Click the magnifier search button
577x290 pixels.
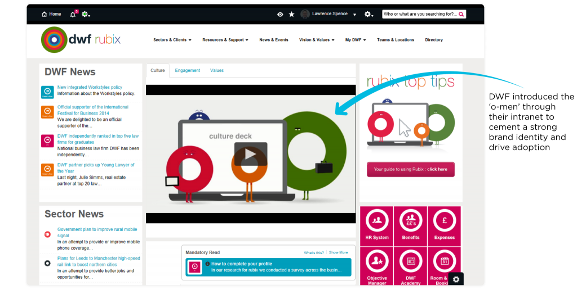click(461, 14)
